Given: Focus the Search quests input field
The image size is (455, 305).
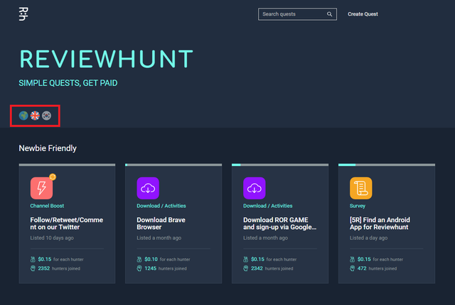Looking at the screenshot, I should pos(297,14).
